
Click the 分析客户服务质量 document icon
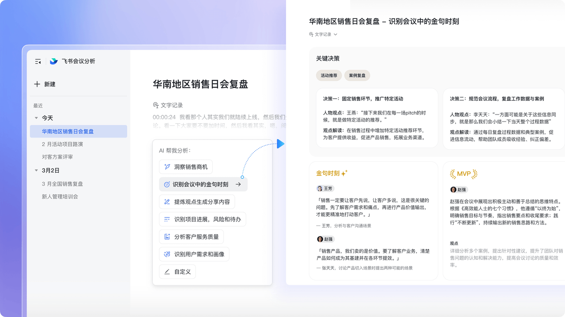point(167,237)
